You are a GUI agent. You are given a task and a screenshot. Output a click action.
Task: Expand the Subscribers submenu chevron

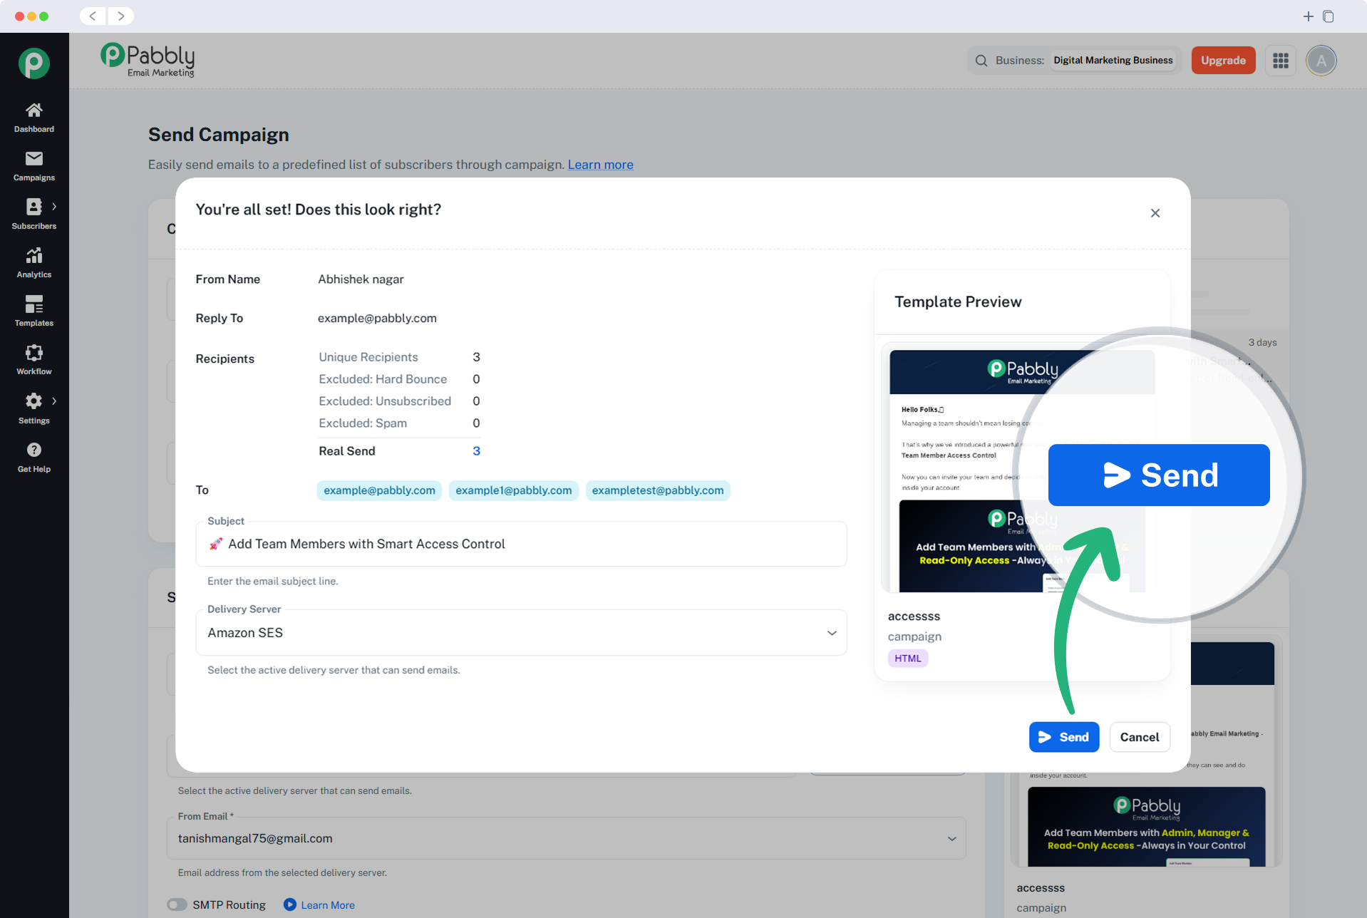(54, 206)
